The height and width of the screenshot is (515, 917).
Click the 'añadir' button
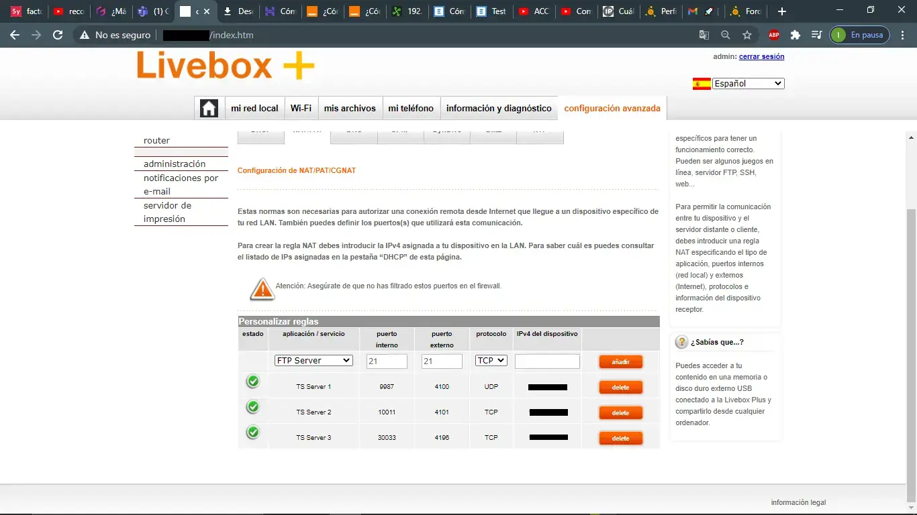click(620, 362)
